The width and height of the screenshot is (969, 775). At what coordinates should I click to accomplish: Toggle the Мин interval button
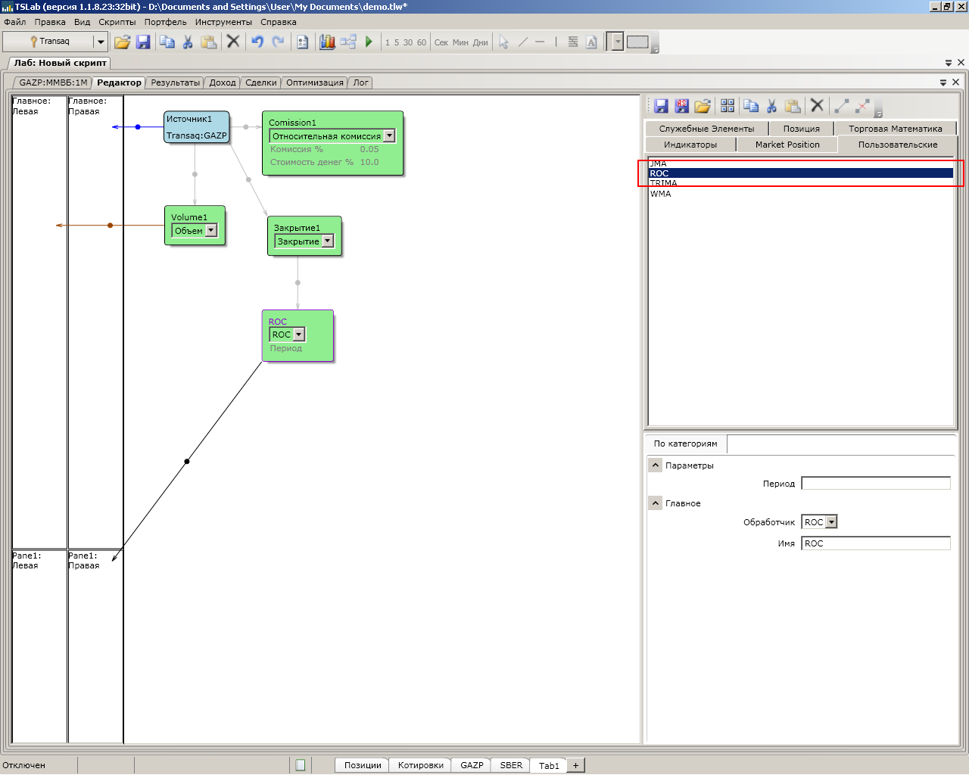point(460,42)
